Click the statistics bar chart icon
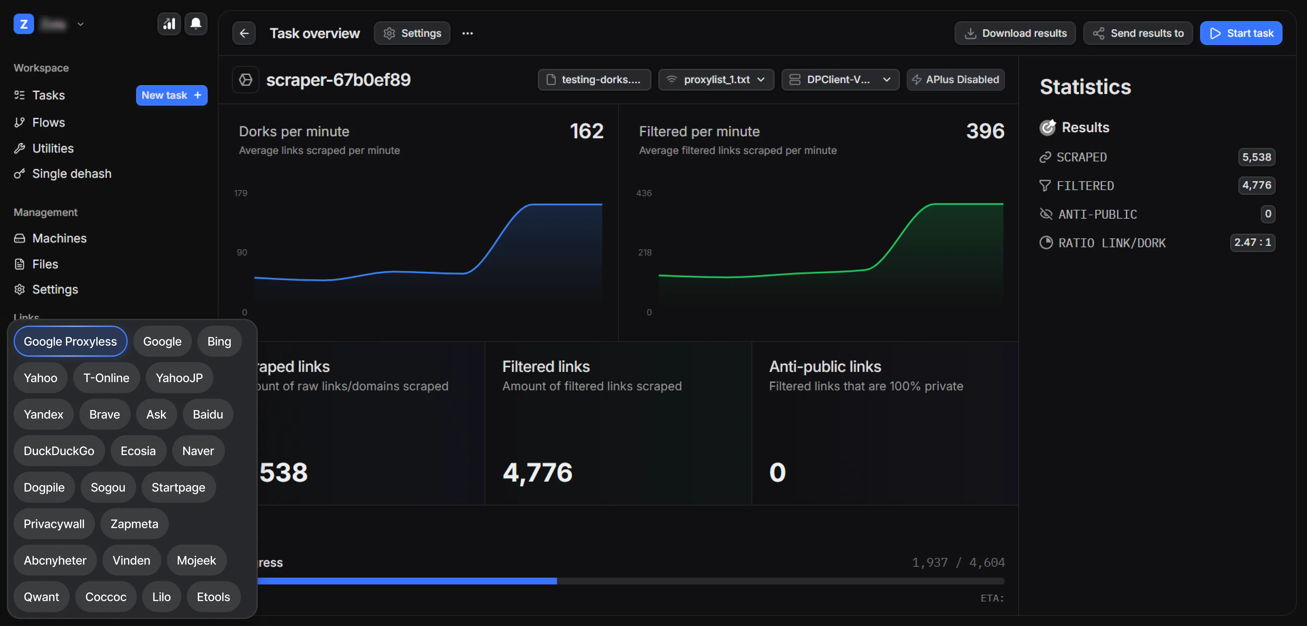 (x=169, y=24)
